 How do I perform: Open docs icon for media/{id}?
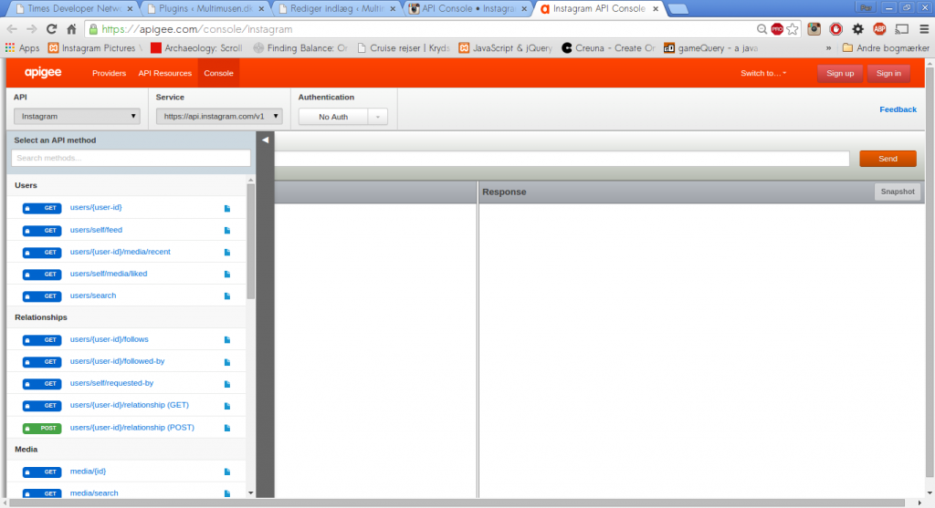coord(227,472)
